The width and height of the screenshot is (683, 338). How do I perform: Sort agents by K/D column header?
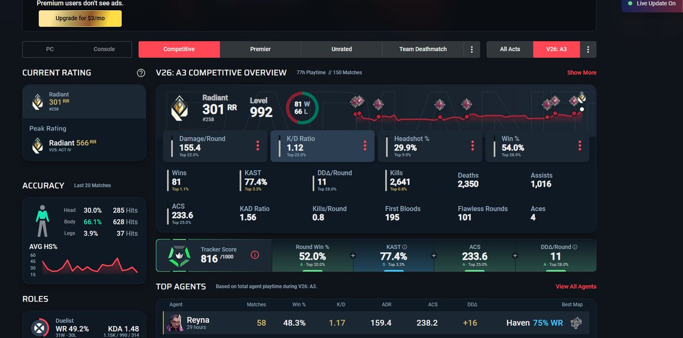[340, 305]
